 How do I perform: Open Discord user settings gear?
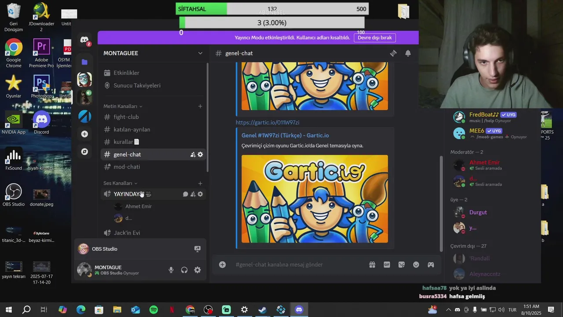coord(197,270)
